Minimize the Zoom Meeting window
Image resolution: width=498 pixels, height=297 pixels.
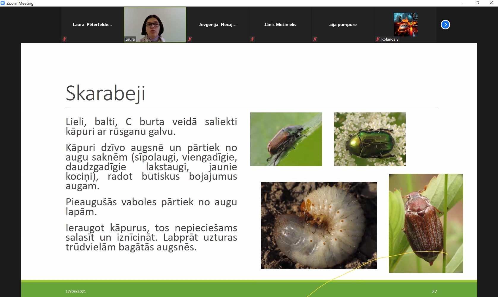pos(464,3)
